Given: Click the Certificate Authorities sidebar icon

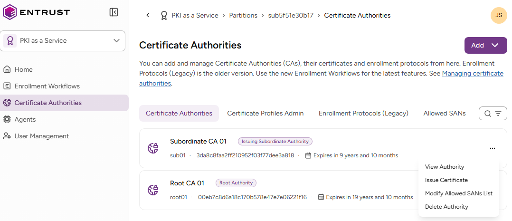Looking at the screenshot, I should pos(7,103).
